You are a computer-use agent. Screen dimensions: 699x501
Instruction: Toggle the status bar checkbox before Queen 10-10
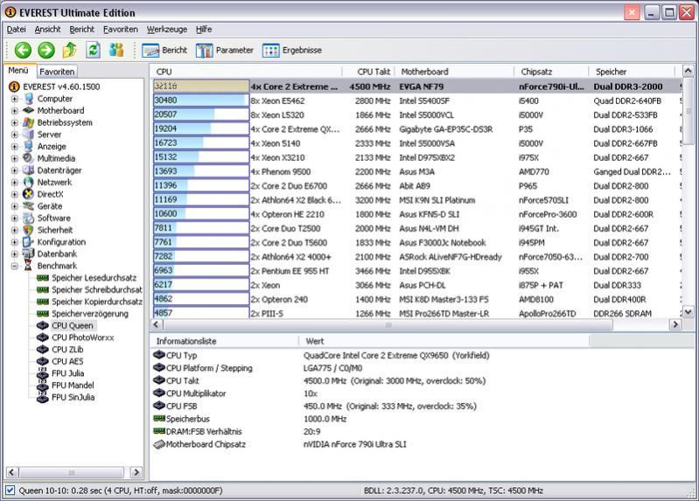(x=10, y=491)
